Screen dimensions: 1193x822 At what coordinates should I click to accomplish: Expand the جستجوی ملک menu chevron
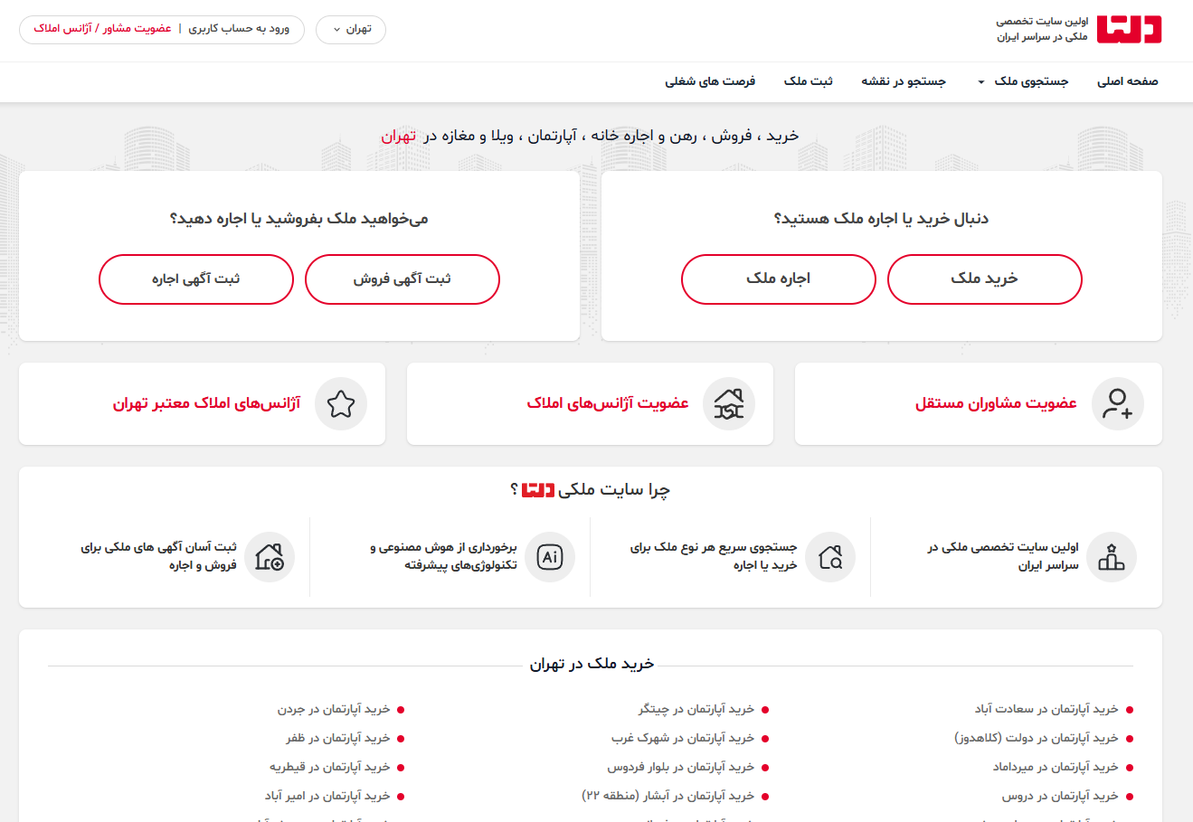(980, 81)
